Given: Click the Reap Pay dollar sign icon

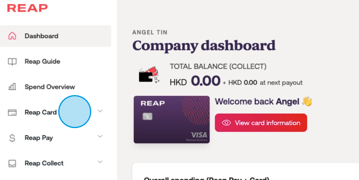Looking at the screenshot, I should coord(12,138).
